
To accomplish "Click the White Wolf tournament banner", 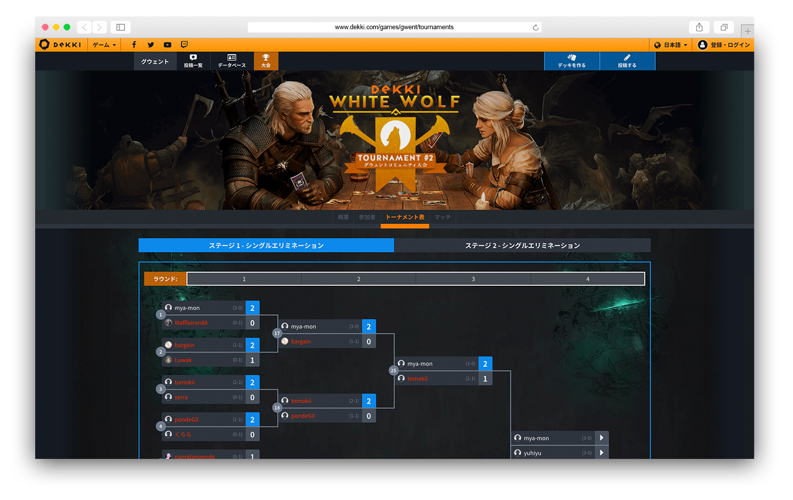I will [x=395, y=140].
